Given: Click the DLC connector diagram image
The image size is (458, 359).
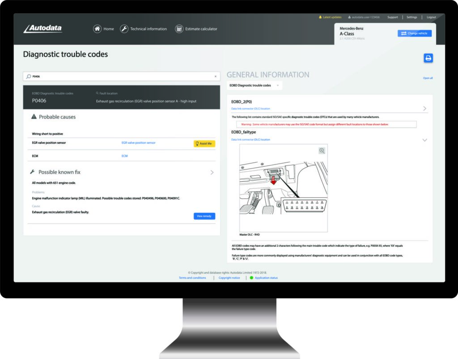Looking at the screenshot, I should pyautogui.click(x=283, y=188).
